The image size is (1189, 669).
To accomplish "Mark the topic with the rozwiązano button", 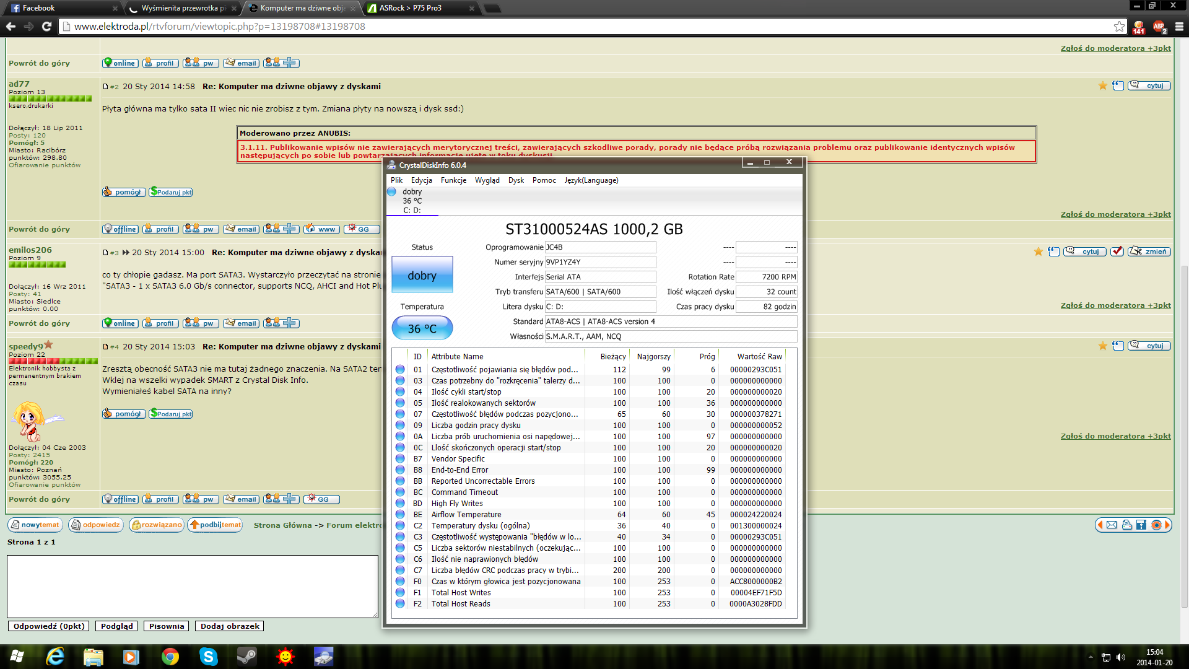I will 157,525.
